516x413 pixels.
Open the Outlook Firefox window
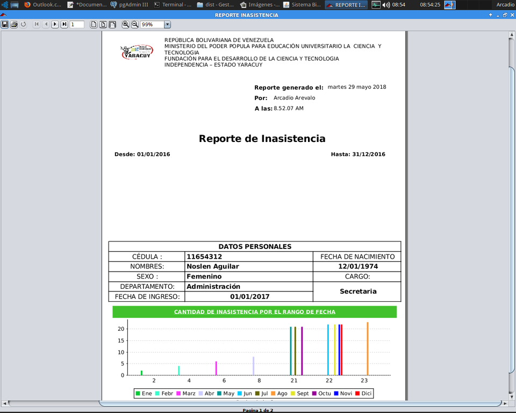point(43,5)
